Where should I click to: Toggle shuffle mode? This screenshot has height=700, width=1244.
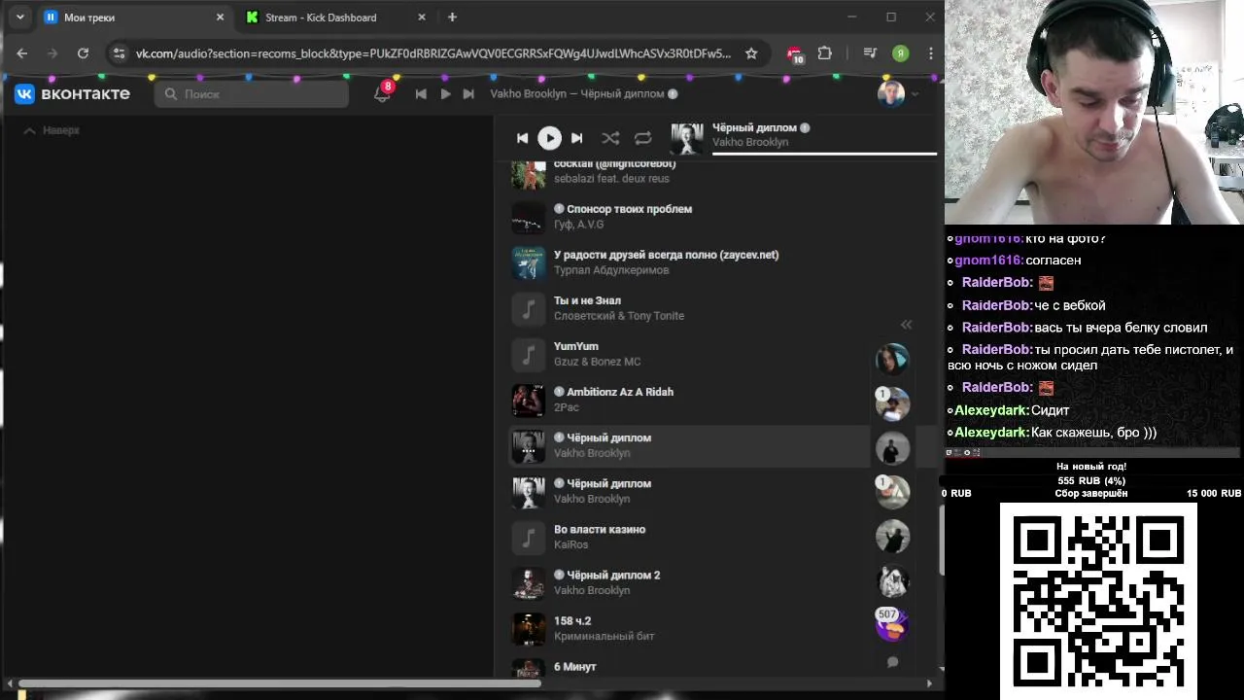pyautogui.click(x=610, y=138)
